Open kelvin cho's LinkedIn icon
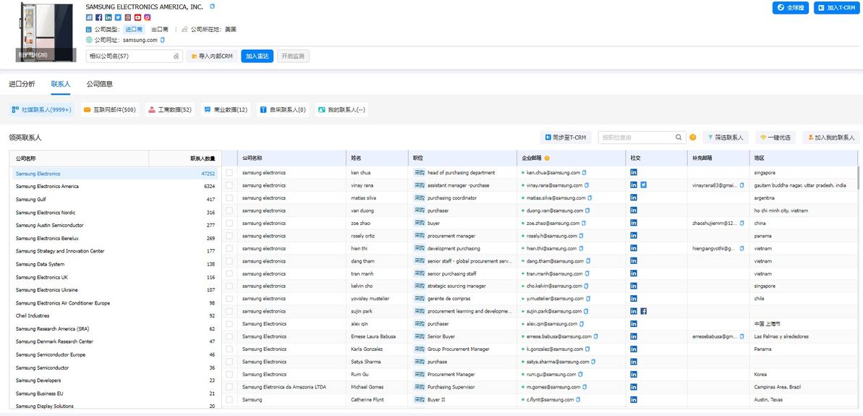Screen dimensions: 863x416 click(634, 286)
